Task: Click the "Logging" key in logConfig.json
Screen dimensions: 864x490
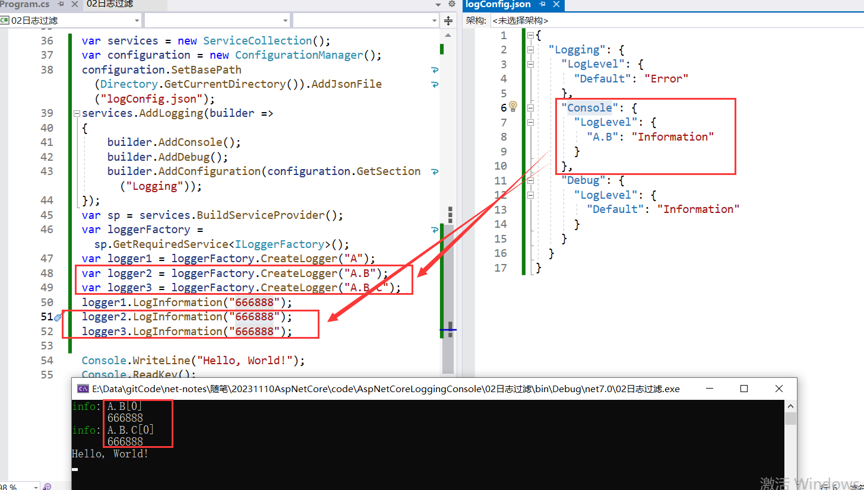Action: point(577,50)
